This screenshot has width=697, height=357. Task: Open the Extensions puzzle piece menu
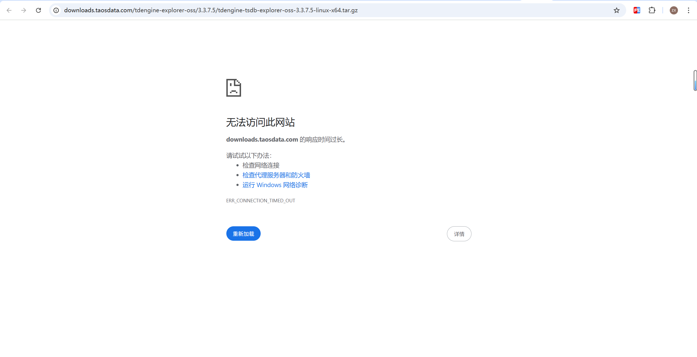pos(652,10)
